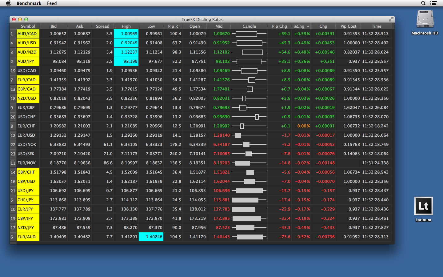
Task: Select the GBP/USD symbol cell
Action: click(x=28, y=181)
